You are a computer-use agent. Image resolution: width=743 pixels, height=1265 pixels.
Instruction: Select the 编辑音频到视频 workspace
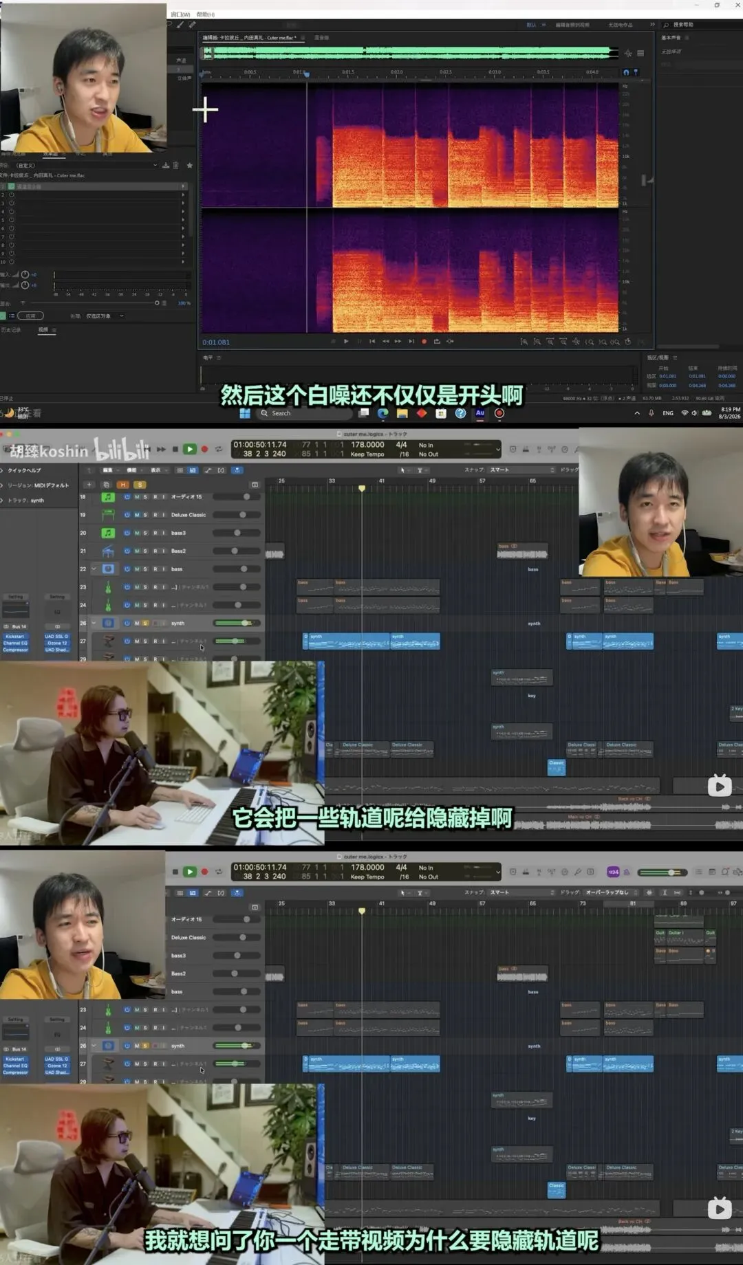[572, 25]
